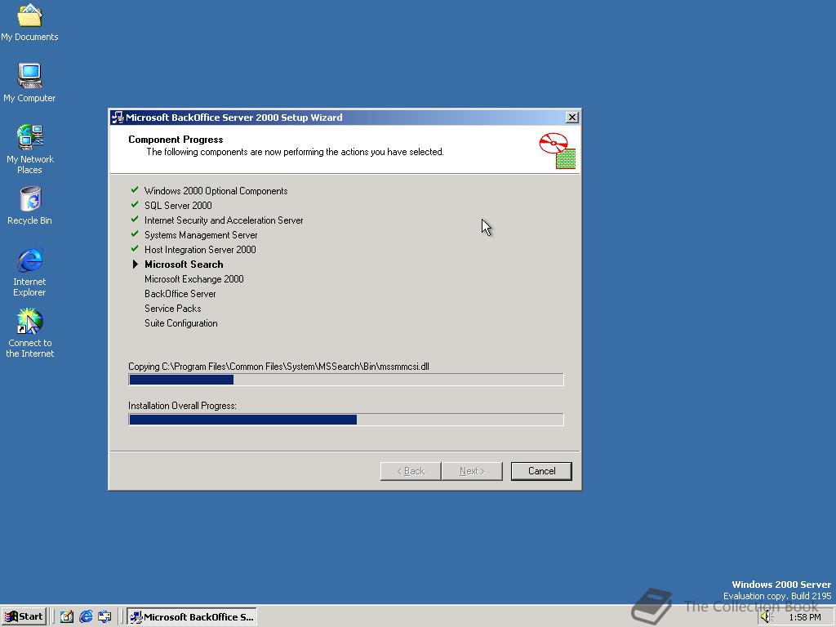Click 'Installation Overall Progress:' label
The width and height of the screenshot is (836, 627).
(x=182, y=406)
